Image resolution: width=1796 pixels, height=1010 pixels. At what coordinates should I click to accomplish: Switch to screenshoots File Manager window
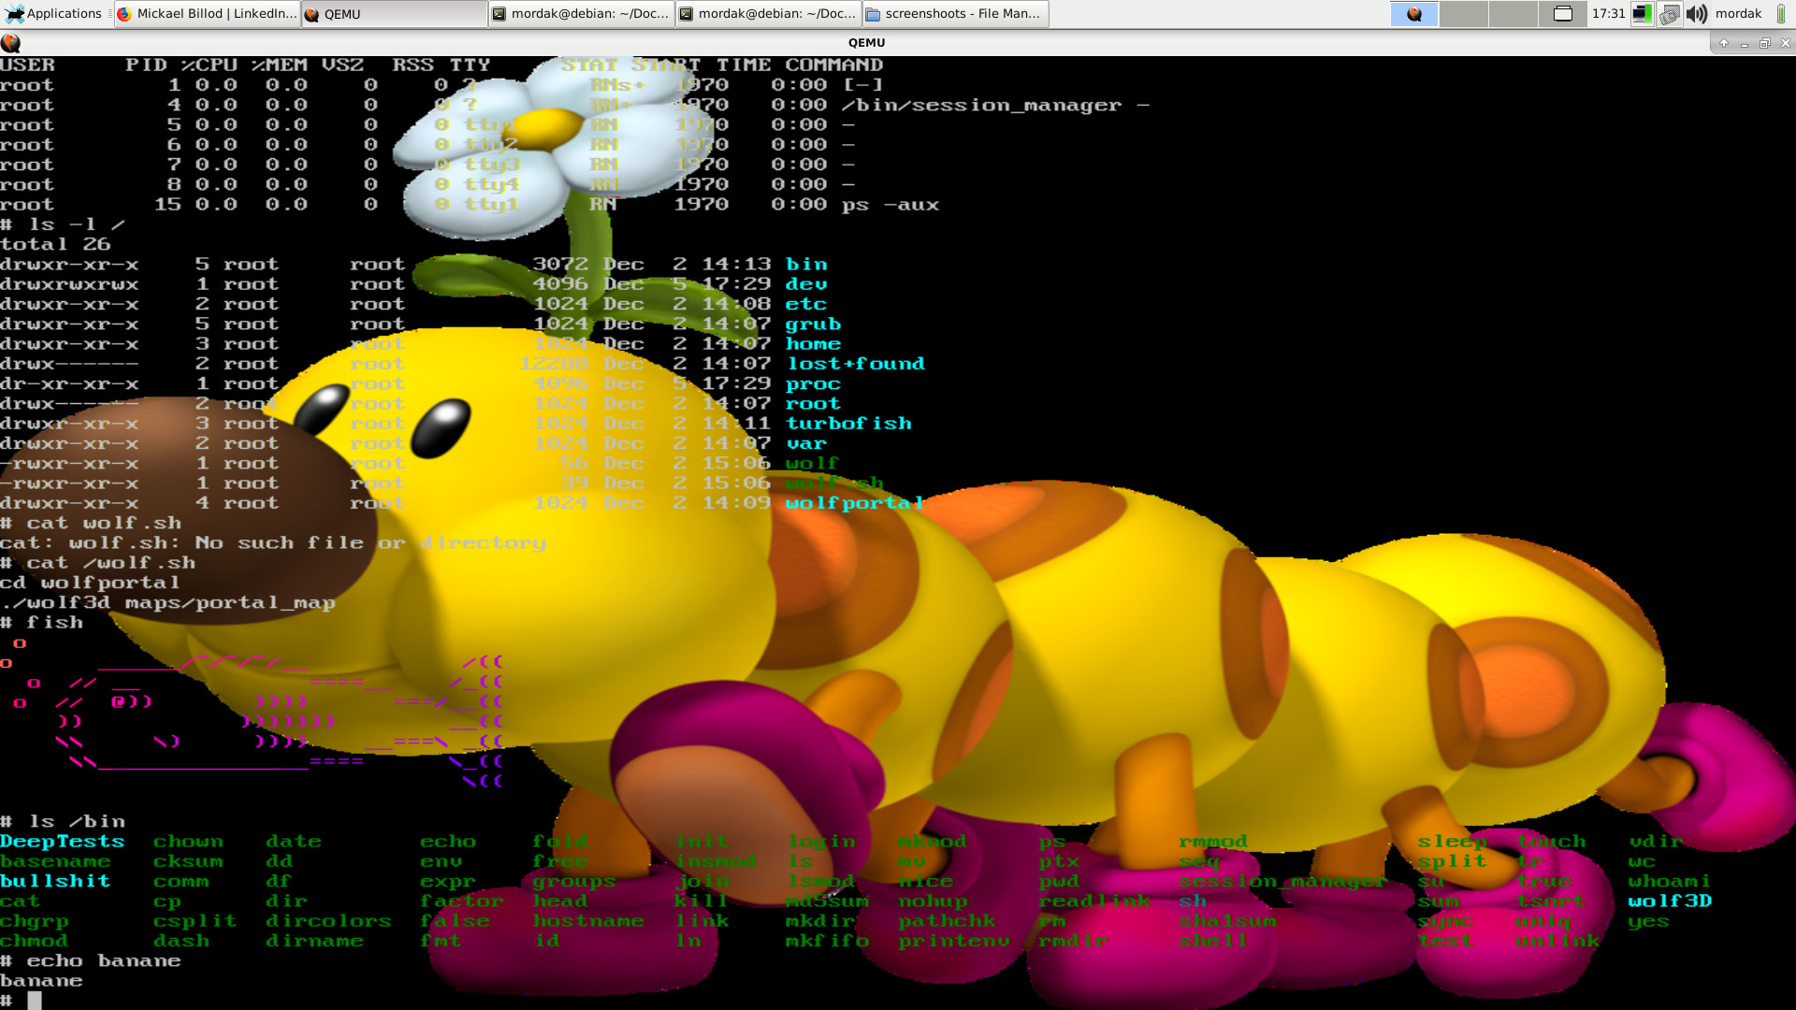(x=954, y=13)
